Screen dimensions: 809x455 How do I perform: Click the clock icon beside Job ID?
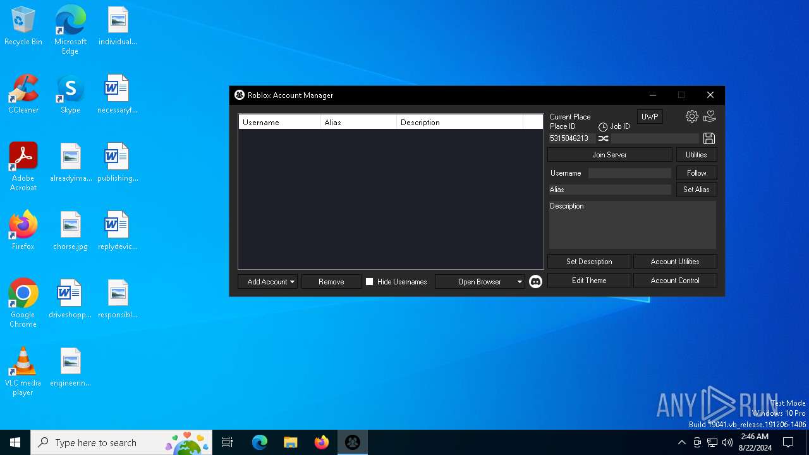(x=603, y=127)
